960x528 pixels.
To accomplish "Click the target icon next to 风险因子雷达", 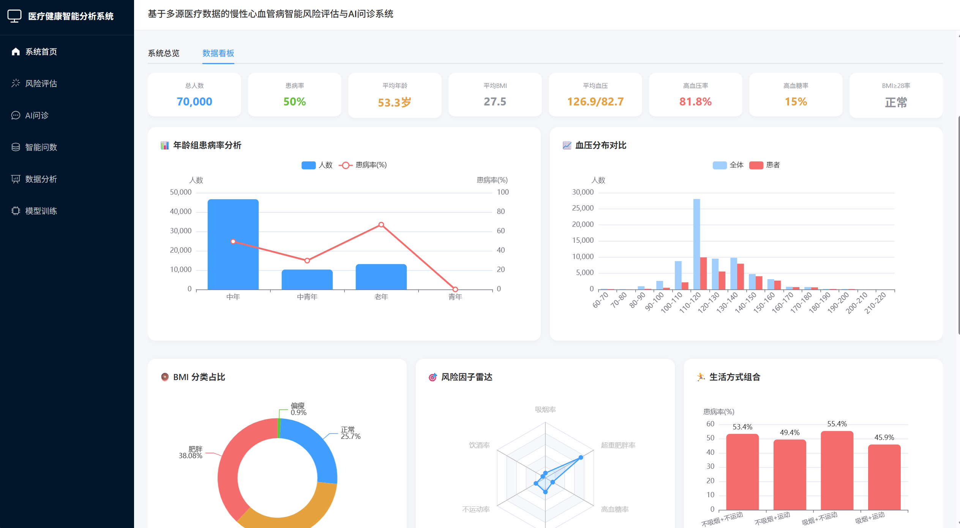I will (x=433, y=377).
